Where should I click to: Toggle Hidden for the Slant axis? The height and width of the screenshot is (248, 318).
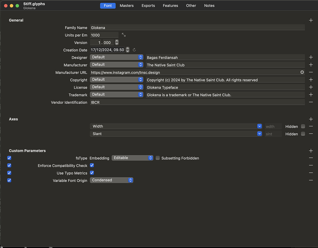coord(303,134)
